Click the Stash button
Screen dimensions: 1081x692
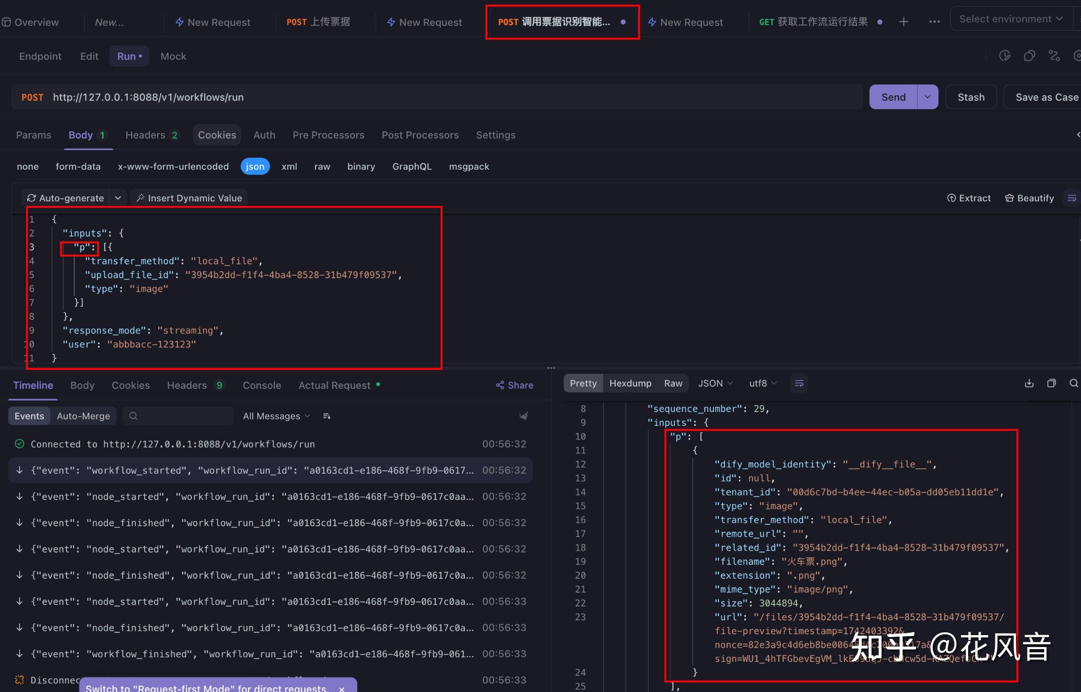point(970,97)
